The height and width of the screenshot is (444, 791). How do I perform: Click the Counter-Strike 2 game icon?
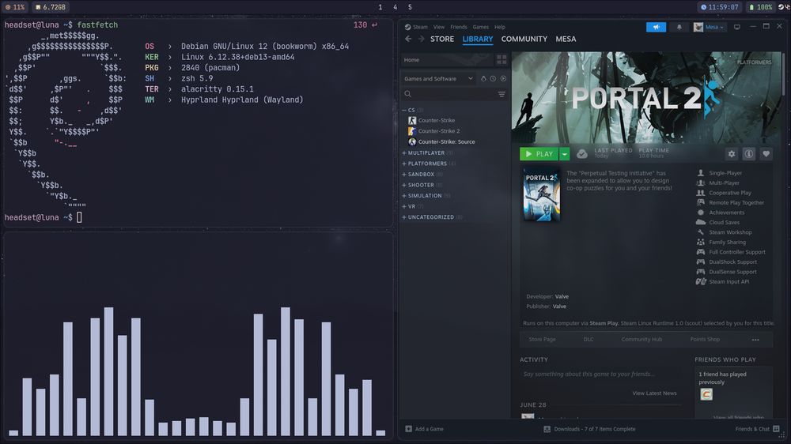[412, 131]
